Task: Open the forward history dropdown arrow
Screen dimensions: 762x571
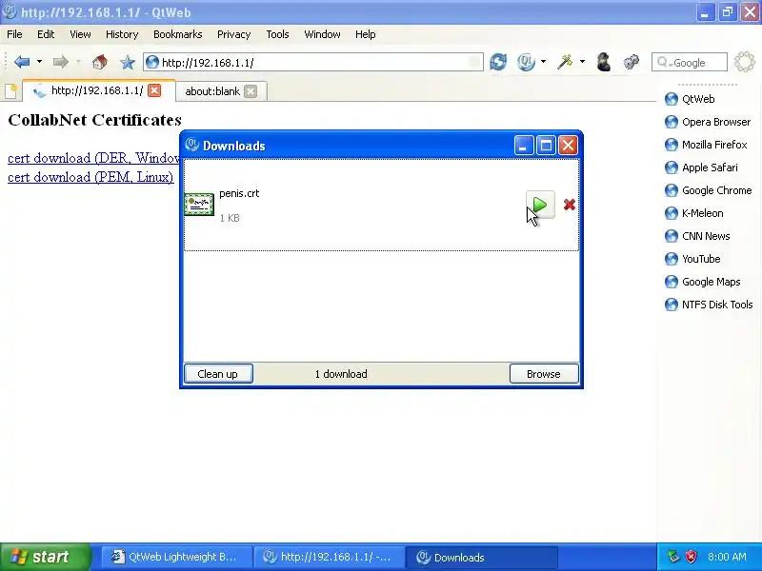Action: (78, 62)
